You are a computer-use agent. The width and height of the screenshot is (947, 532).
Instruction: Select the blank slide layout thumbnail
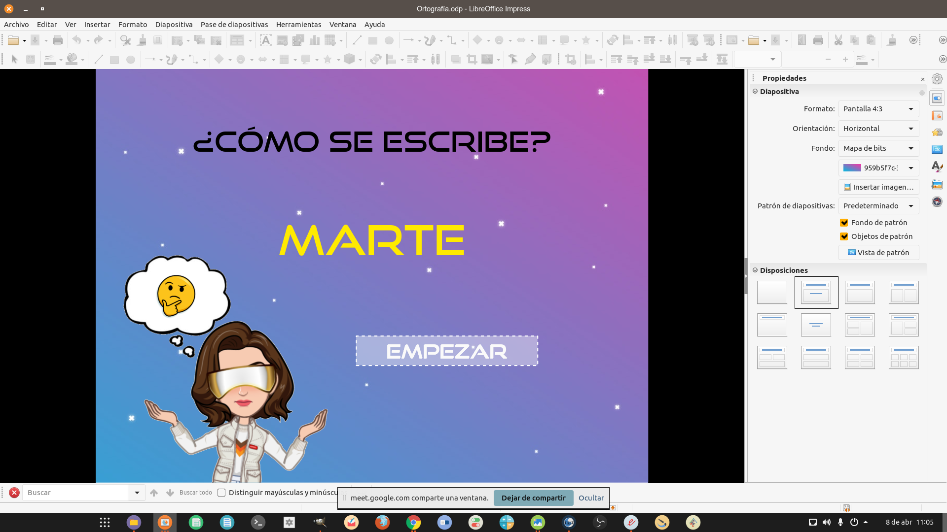click(772, 293)
